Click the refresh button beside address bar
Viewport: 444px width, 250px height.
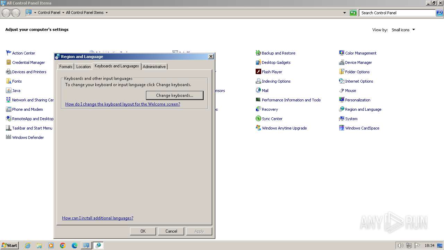coord(353,13)
